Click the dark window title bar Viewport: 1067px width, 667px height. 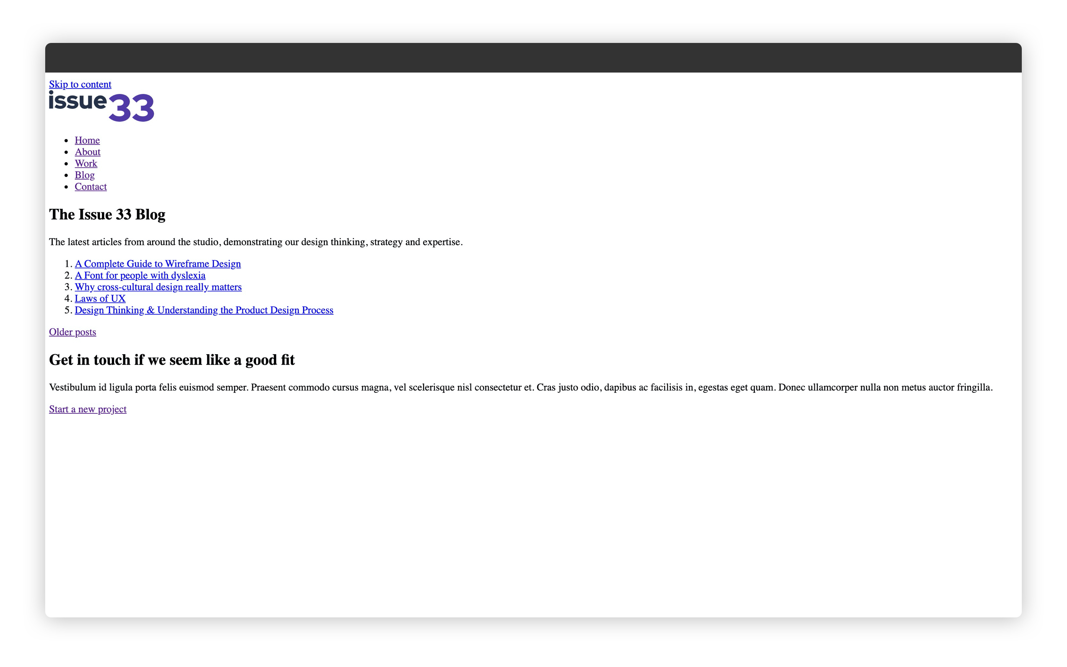[533, 58]
